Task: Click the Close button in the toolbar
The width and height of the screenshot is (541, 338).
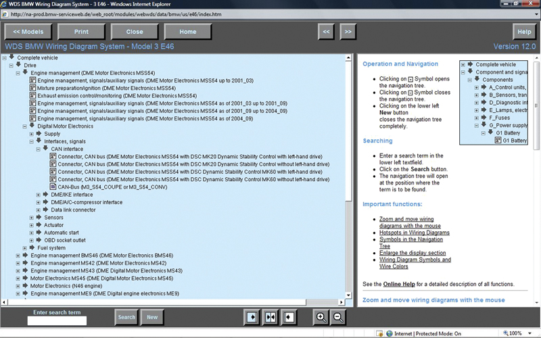Action: point(135,32)
